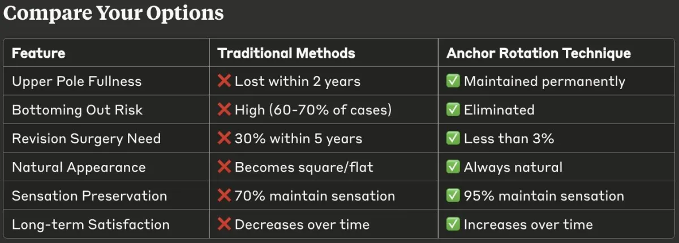Click green checkmark next to Eliminated
The height and width of the screenshot is (243, 679).
tap(453, 110)
